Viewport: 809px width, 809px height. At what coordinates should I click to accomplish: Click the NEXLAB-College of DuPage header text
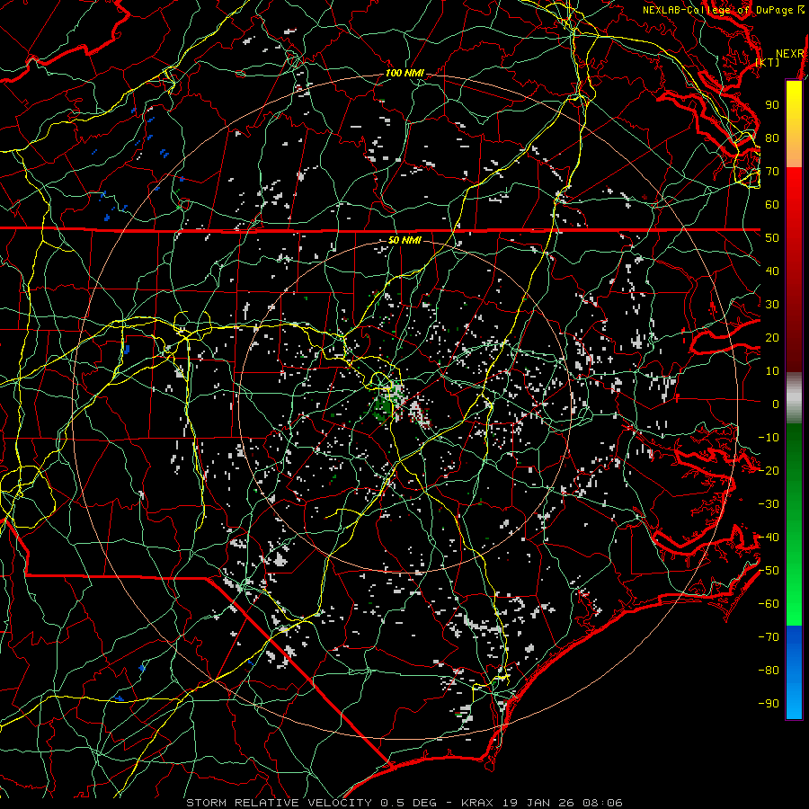tap(719, 10)
